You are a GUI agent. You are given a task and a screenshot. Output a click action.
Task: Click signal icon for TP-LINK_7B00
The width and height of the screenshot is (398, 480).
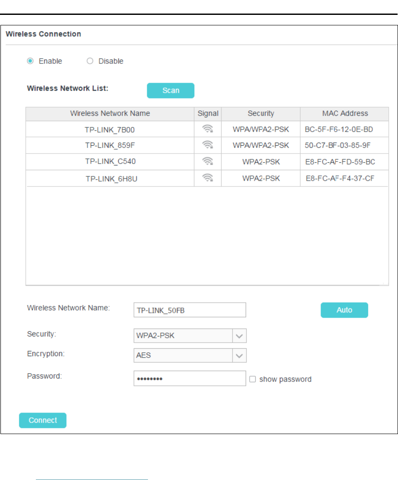(x=208, y=129)
